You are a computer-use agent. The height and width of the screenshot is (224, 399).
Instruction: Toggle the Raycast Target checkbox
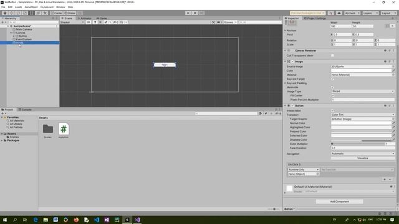[332, 79]
